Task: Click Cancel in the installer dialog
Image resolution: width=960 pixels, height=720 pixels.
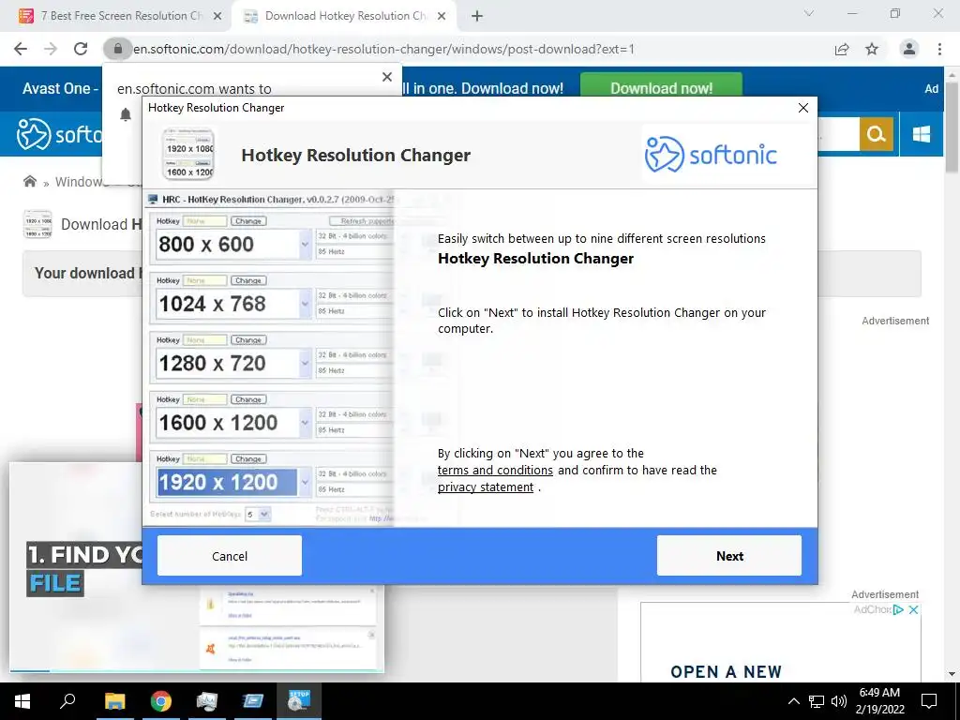Action: (230, 555)
